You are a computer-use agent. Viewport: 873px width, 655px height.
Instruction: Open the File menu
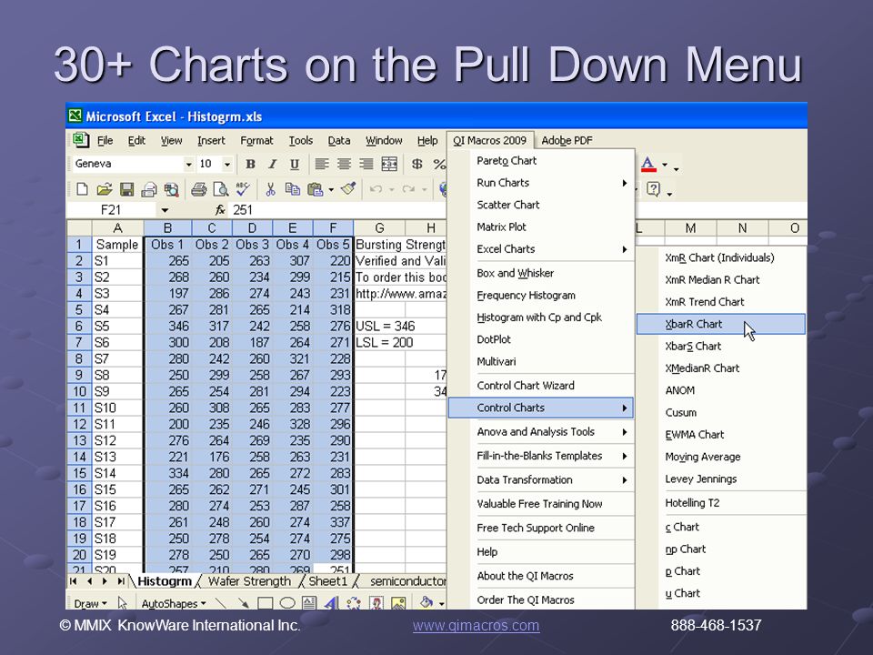(105, 141)
